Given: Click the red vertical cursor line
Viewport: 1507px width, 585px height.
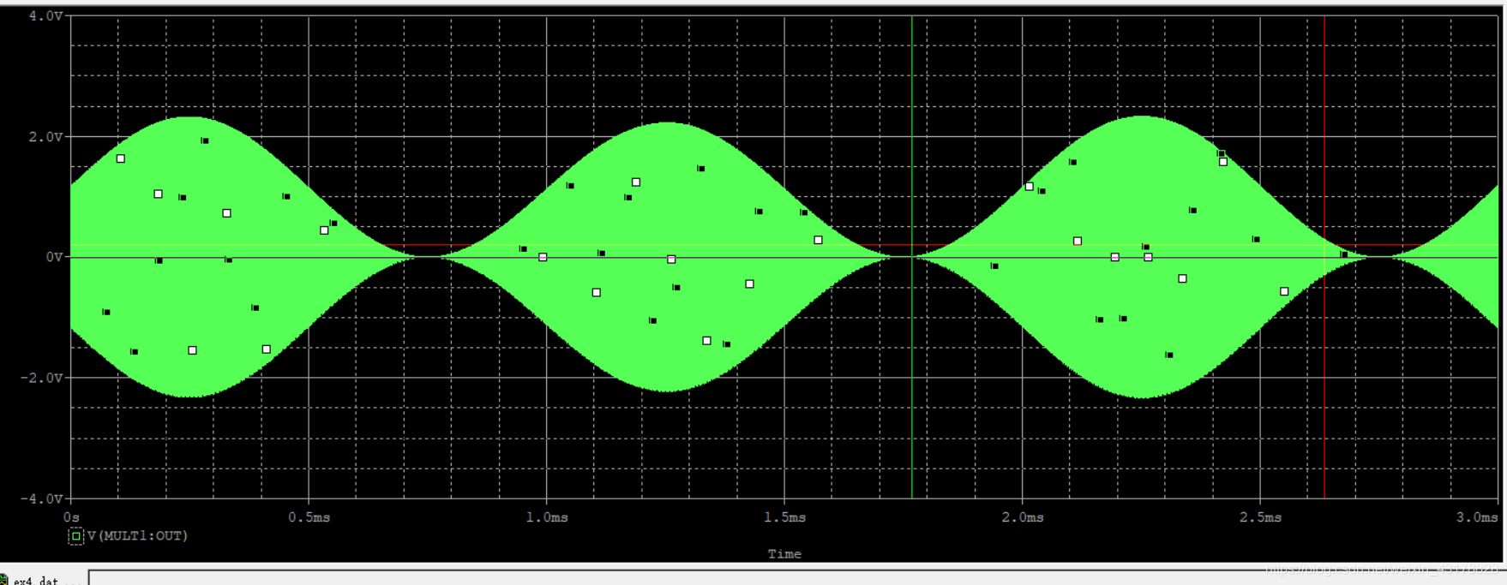Looking at the screenshot, I should point(1324,257).
